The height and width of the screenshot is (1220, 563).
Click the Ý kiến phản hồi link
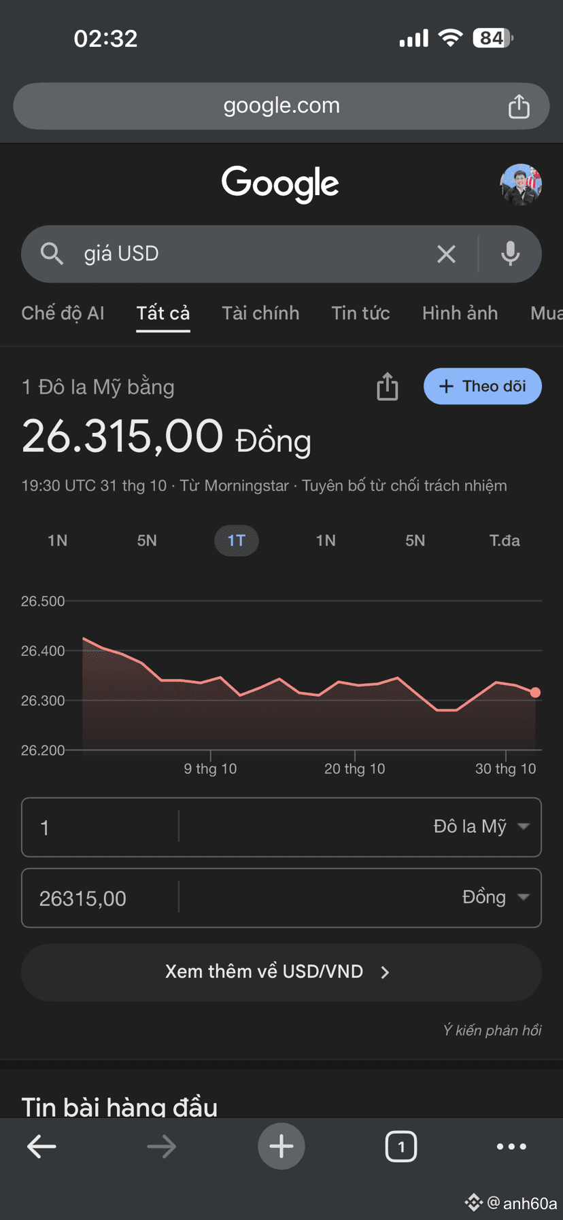492,1030
